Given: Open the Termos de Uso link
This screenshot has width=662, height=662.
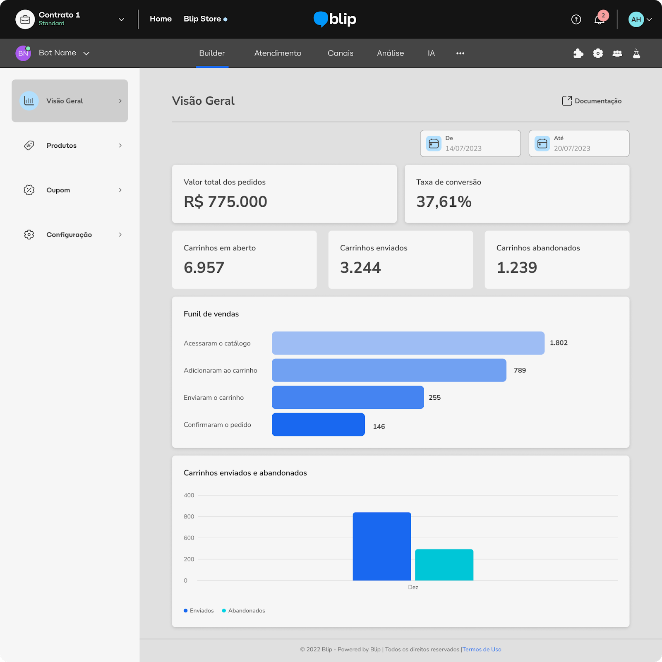Looking at the screenshot, I should pyautogui.click(x=482, y=649).
